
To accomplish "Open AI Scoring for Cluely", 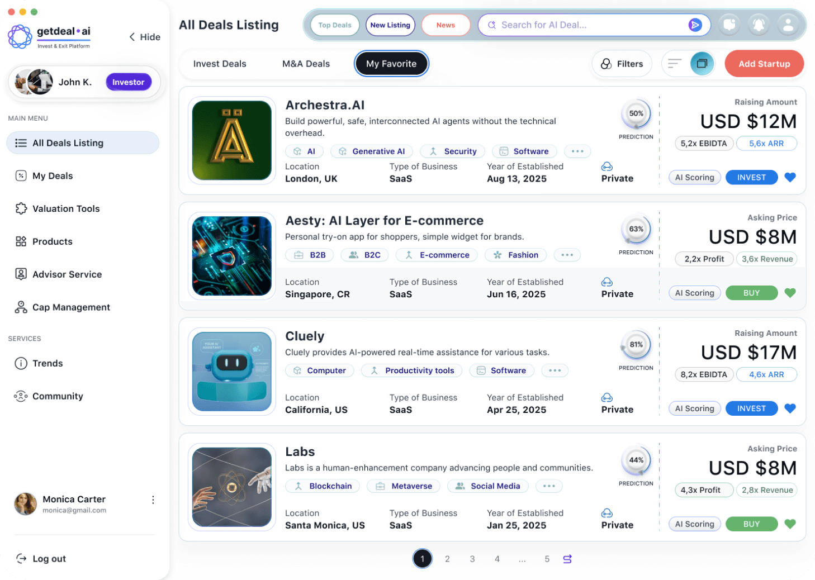I will [x=695, y=408].
